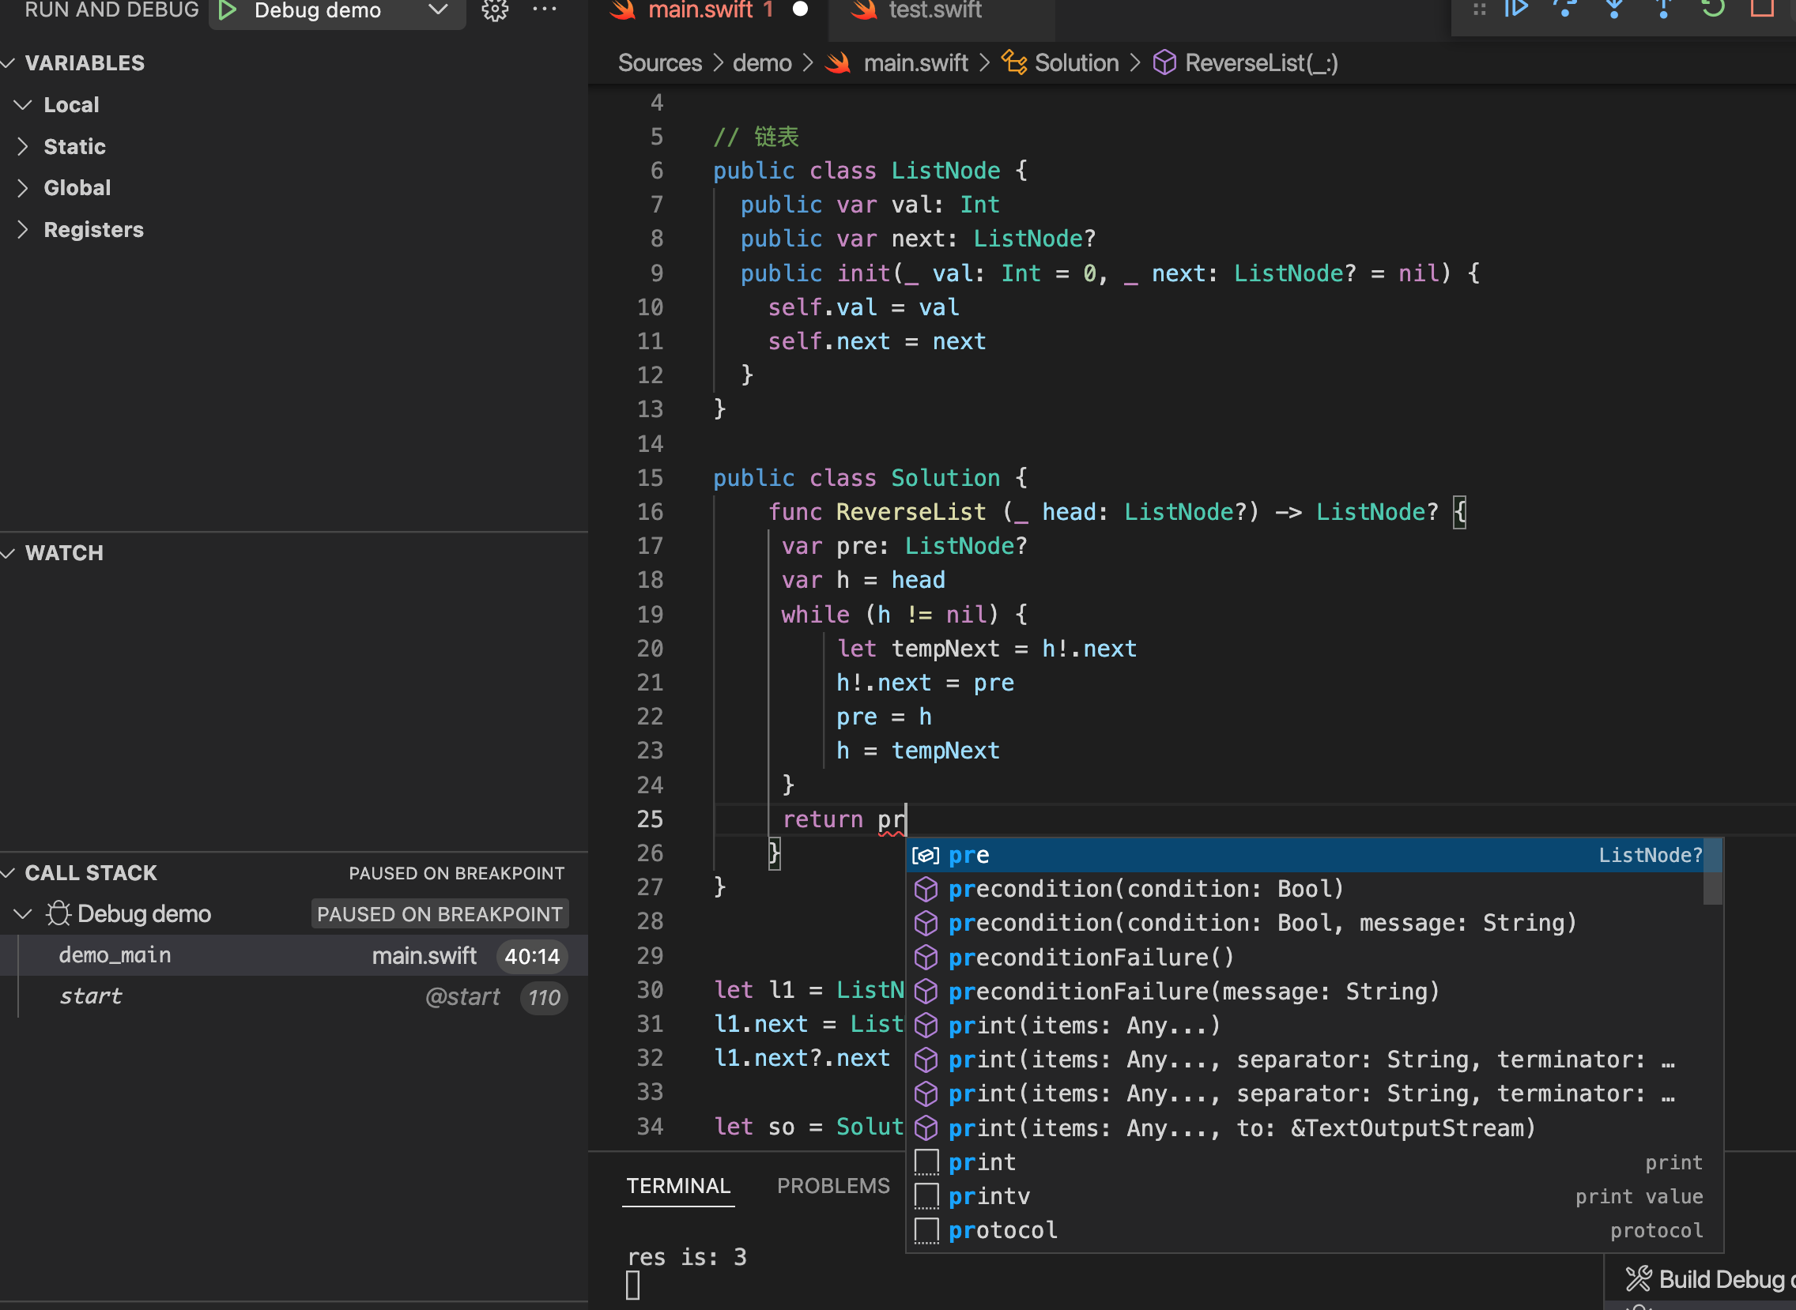This screenshot has width=1796, height=1310.
Task: Click the ReverseList symbol icon in breadcrumb
Action: 1164,62
